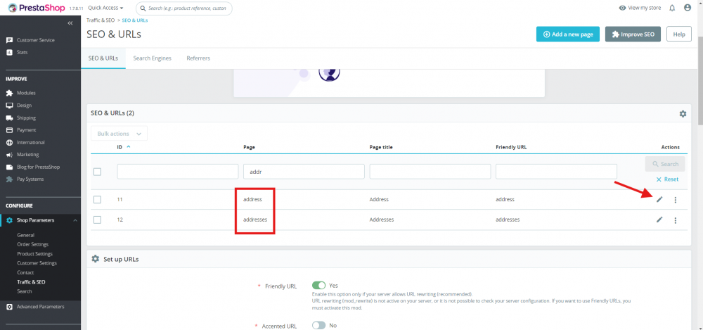Click the grid Search button
Image resolution: width=703 pixels, height=330 pixels.
coord(665,164)
